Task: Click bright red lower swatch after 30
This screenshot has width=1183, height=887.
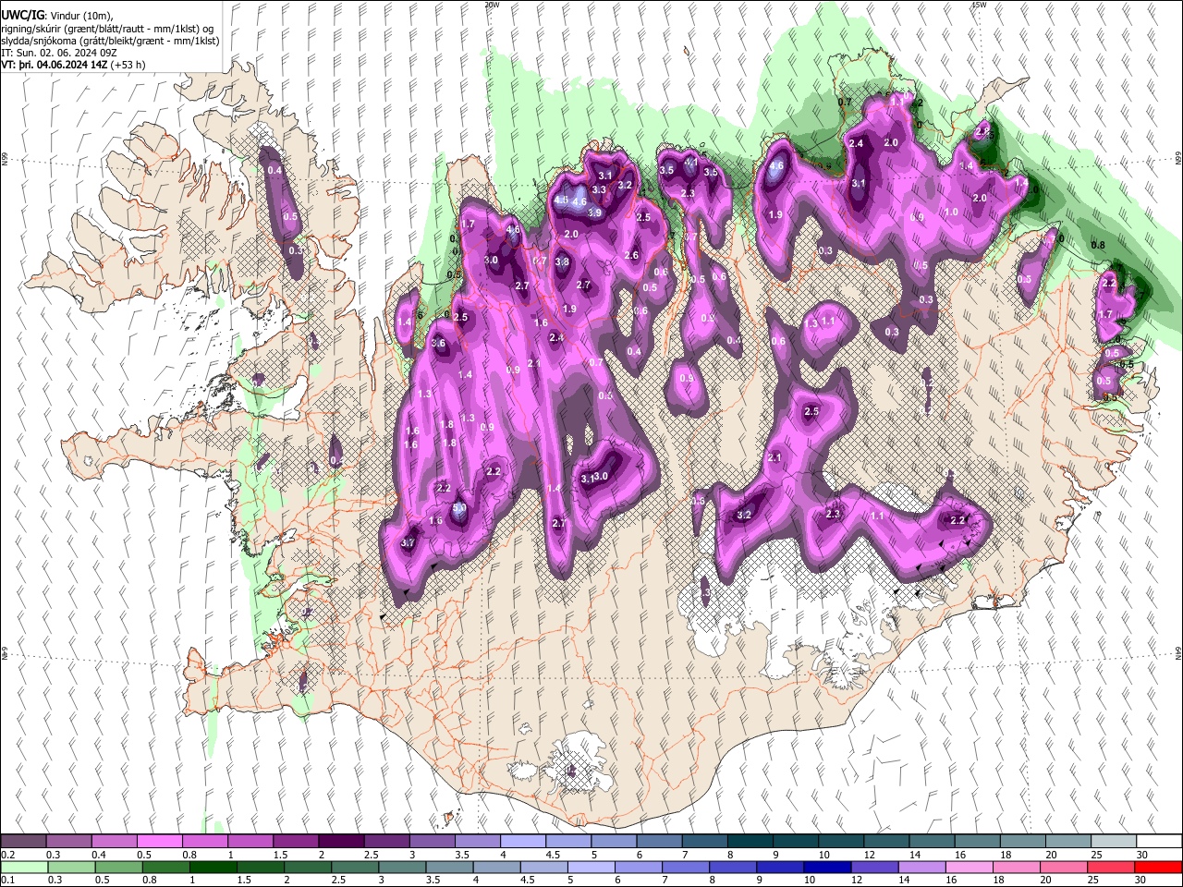Action: 1157,867
